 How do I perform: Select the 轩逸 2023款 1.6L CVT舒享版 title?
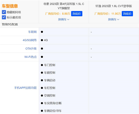[x=114, y=6]
